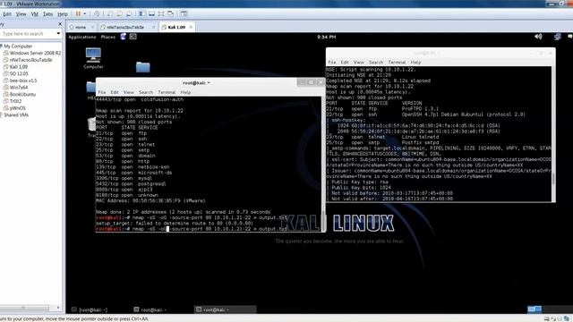
Task: Open the VMware View menu
Action: (x=21, y=14)
